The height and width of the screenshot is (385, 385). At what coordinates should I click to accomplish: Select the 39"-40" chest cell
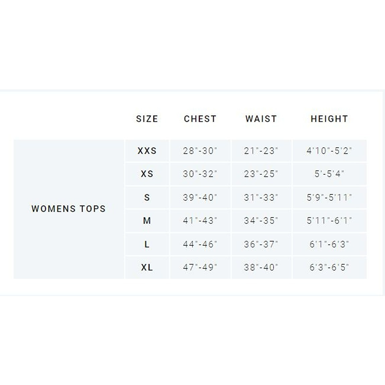(x=200, y=198)
